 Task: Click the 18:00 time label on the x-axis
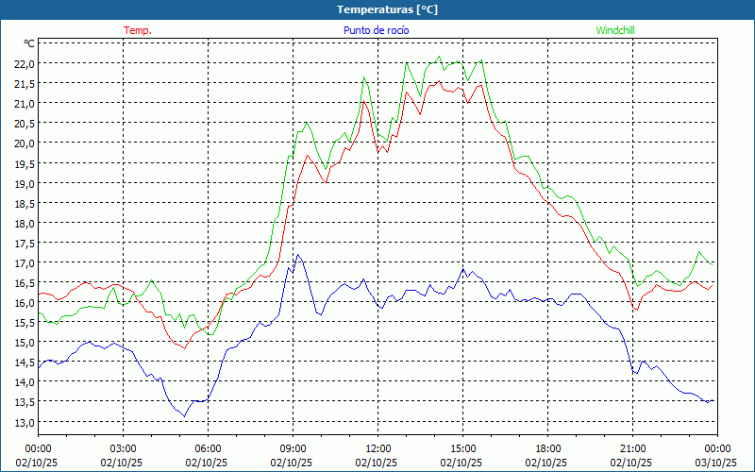pos(547,448)
